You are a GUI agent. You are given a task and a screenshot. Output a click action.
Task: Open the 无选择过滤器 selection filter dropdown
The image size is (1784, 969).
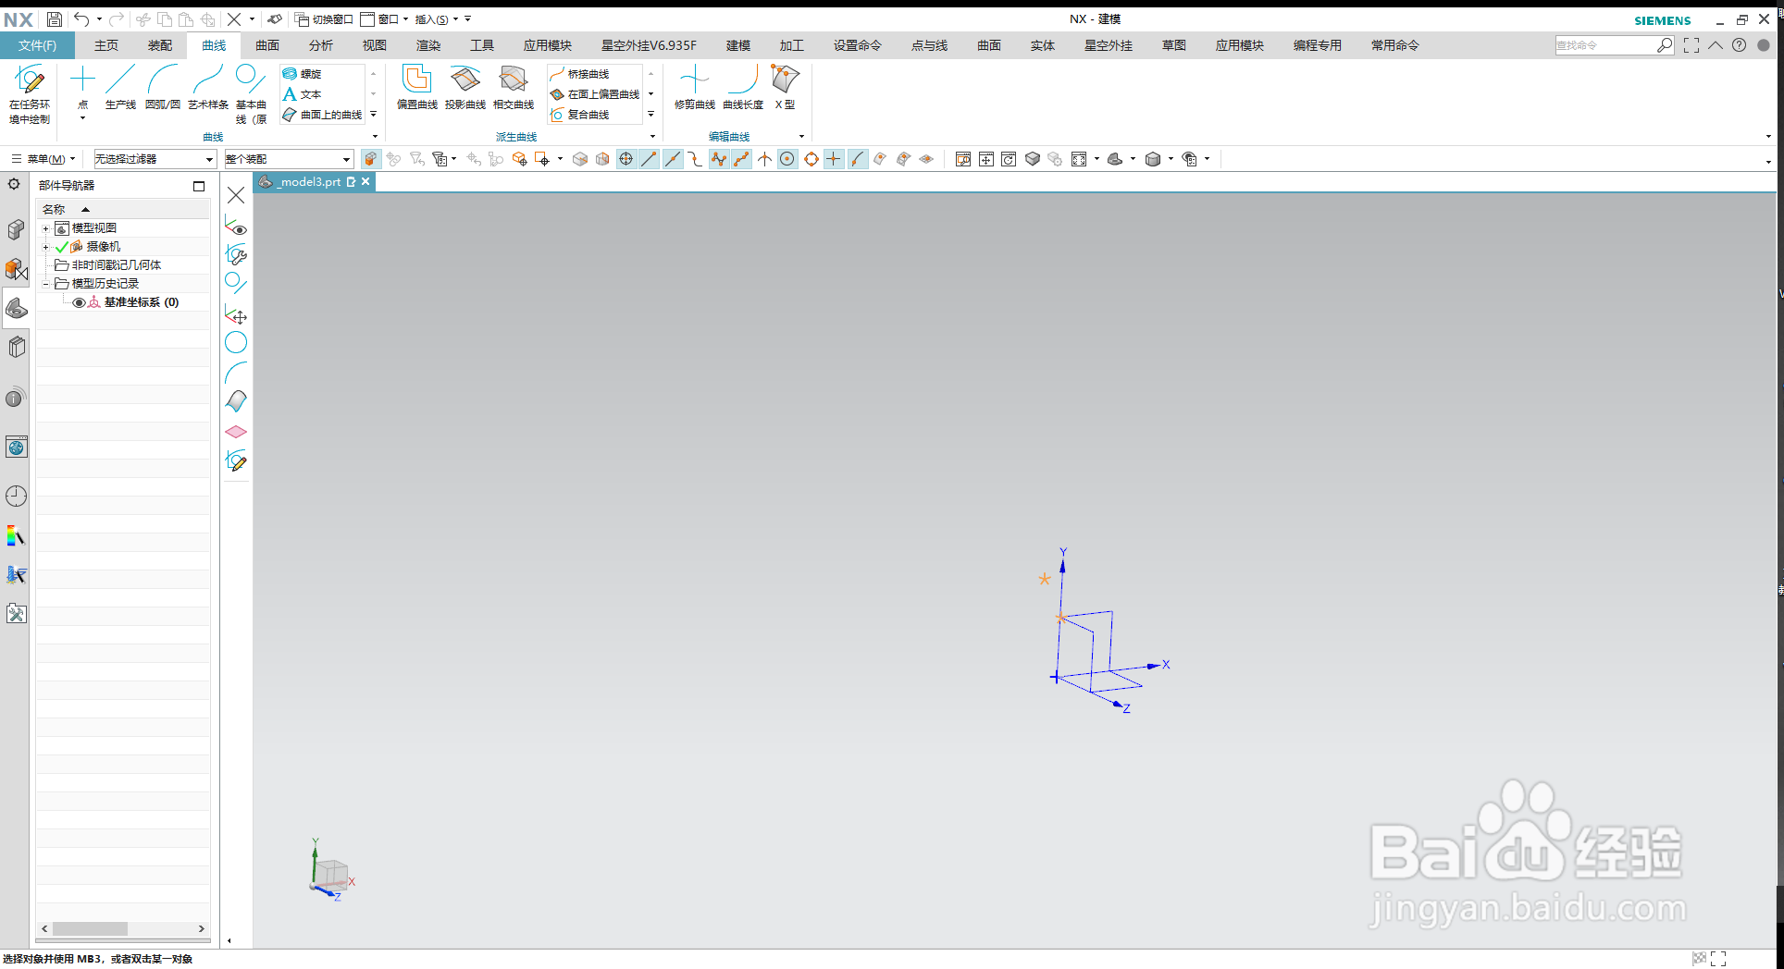click(x=155, y=159)
